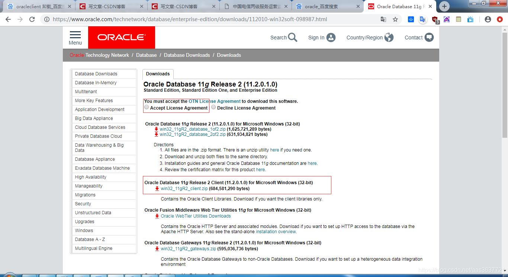Open the Chrome profile avatar
The image size is (508, 277).
pos(488,19)
